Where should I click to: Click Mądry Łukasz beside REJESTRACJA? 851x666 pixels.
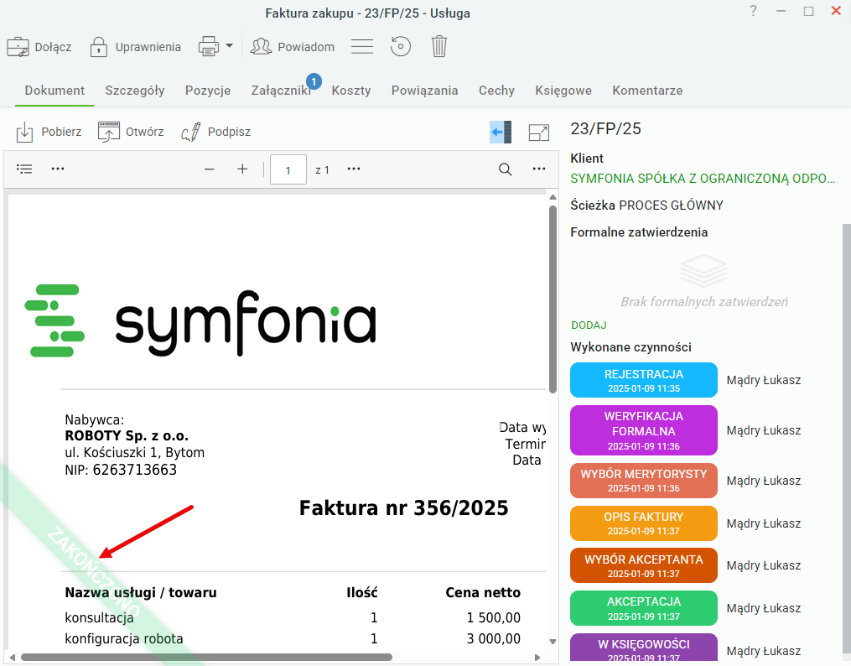coord(764,380)
